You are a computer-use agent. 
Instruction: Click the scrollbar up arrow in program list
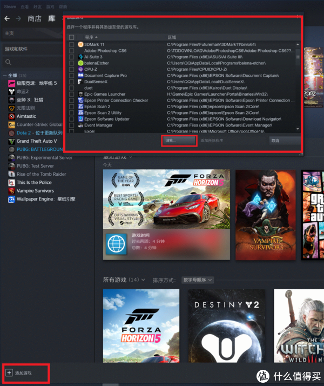coord(298,44)
